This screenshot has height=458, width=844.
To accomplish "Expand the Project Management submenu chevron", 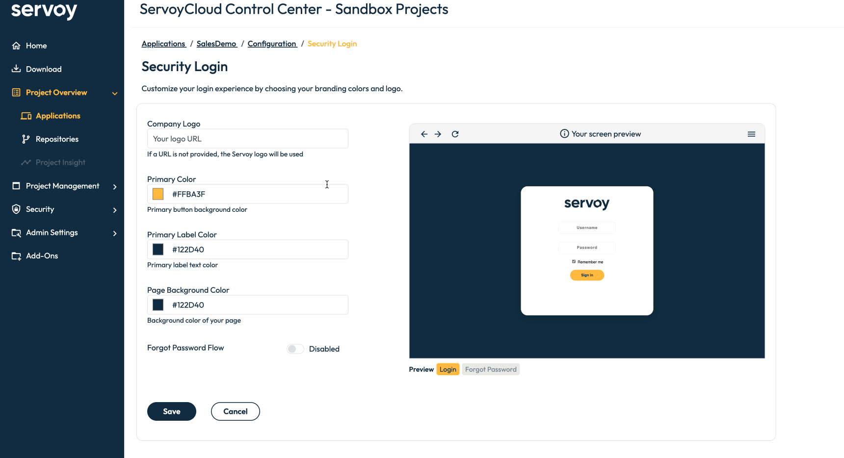I will click(x=115, y=187).
